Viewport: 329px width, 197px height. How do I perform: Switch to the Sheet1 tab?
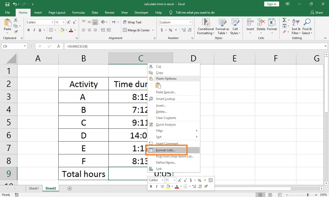34,188
